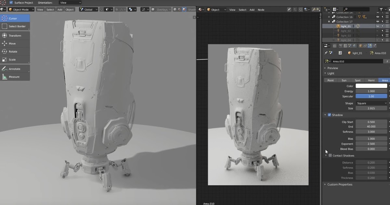The height and width of the screenshot is (205, 390).
Task: Toggle visibility of light_02 in the Outliner
Action: 378,31
